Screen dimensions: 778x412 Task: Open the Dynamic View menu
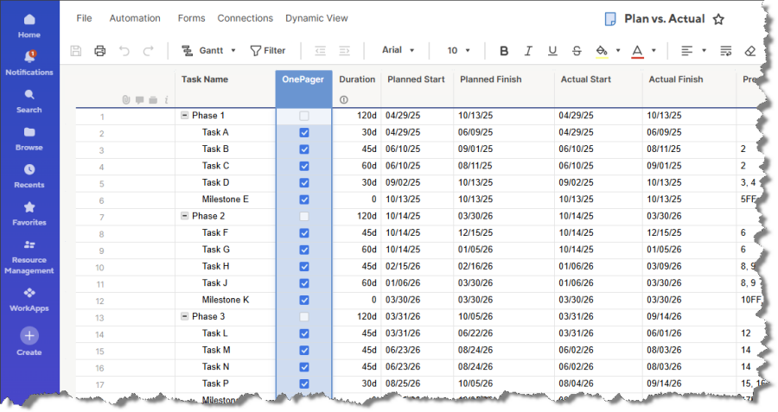316,18
